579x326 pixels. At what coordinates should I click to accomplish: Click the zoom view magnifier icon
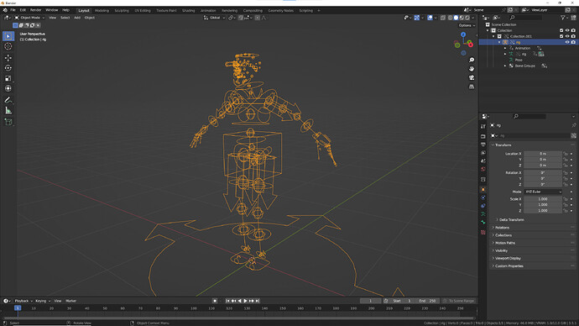point(472,60)
